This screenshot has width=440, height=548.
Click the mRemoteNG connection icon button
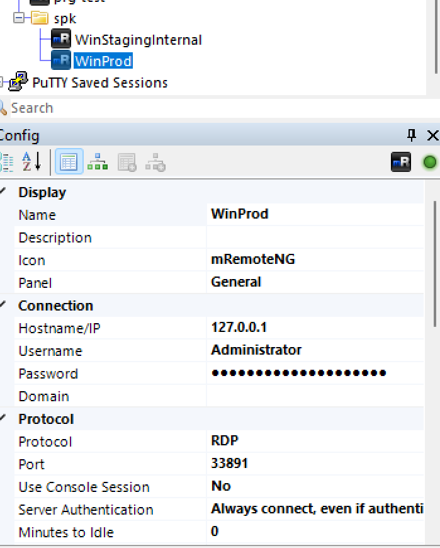401,162
